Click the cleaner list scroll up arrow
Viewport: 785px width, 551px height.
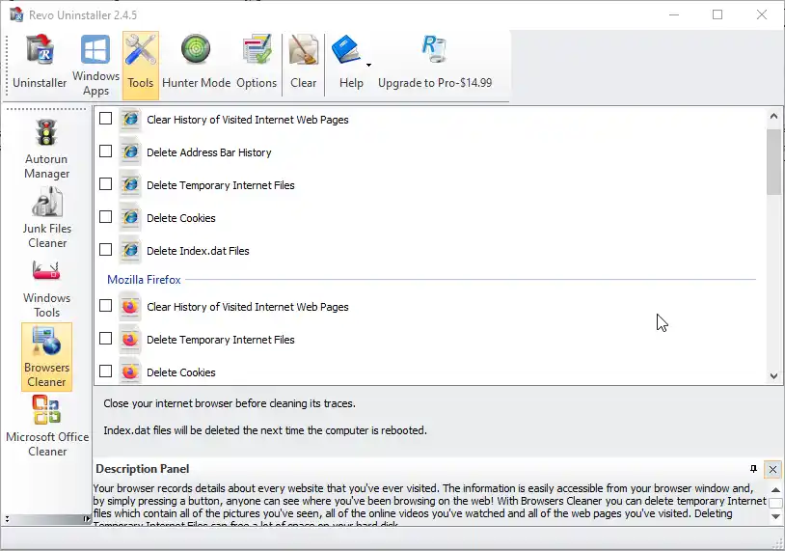[774, 116]
